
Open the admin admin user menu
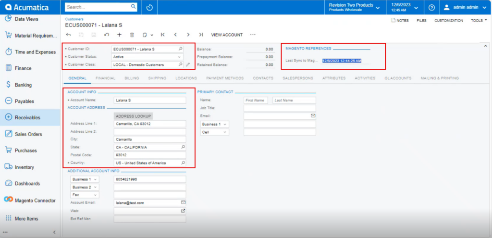(x=465, y=7)
